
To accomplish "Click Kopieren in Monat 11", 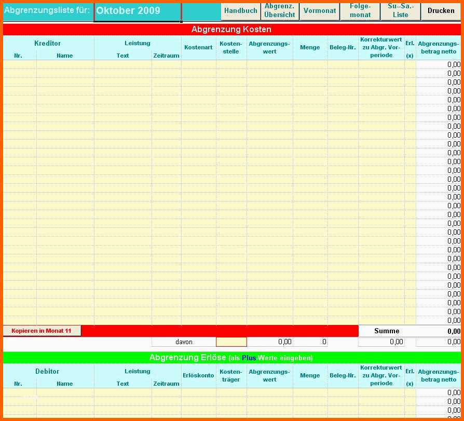I will (42, 331).
